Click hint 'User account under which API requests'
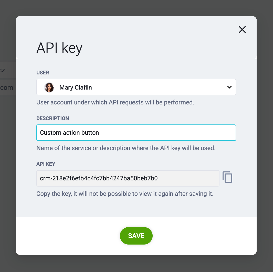Screen dimensions: 273x272 coord(115,102)
